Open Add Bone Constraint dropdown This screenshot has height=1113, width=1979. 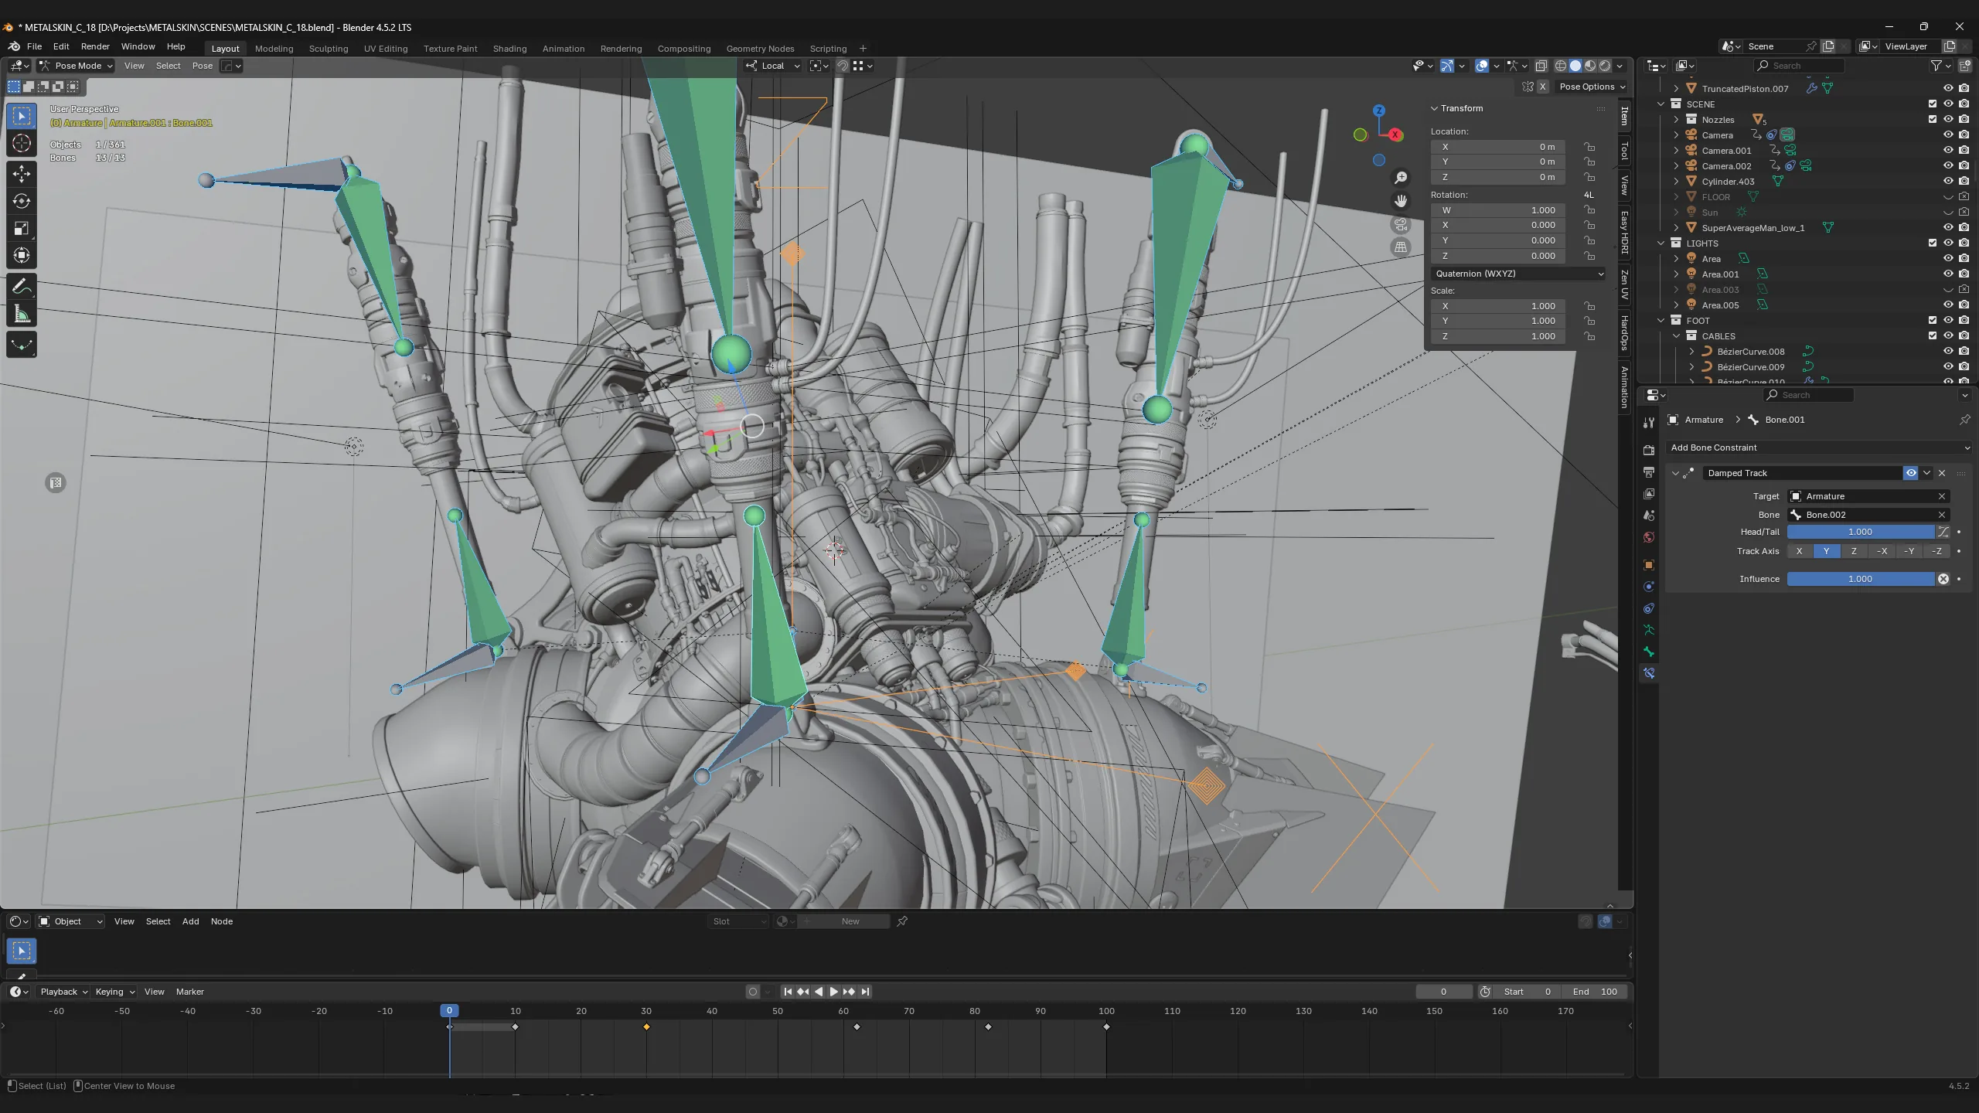1819,448
